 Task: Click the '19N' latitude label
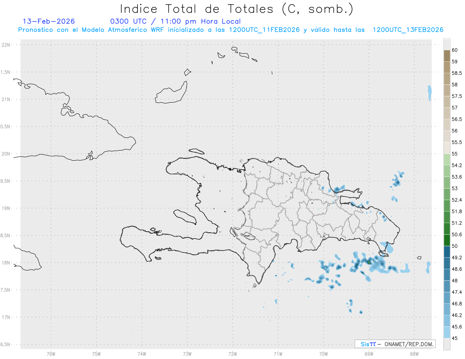tap(7, 208)
